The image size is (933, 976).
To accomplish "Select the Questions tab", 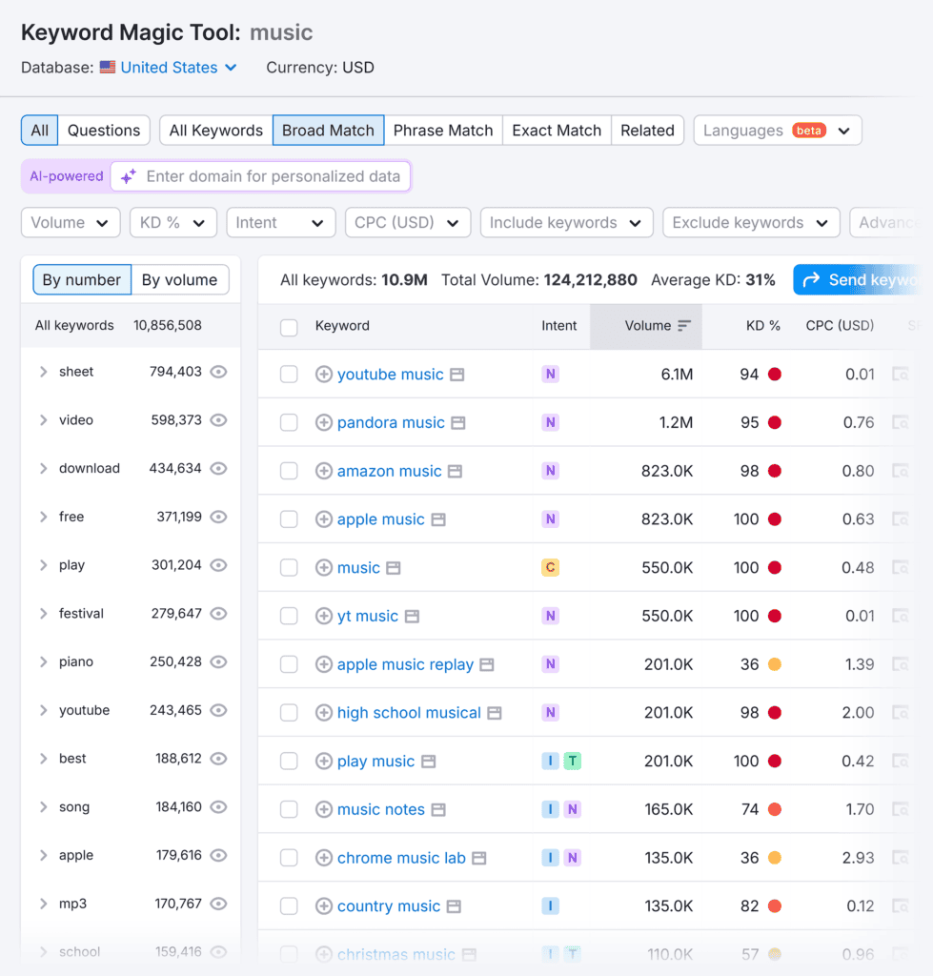I will (104, 131).
